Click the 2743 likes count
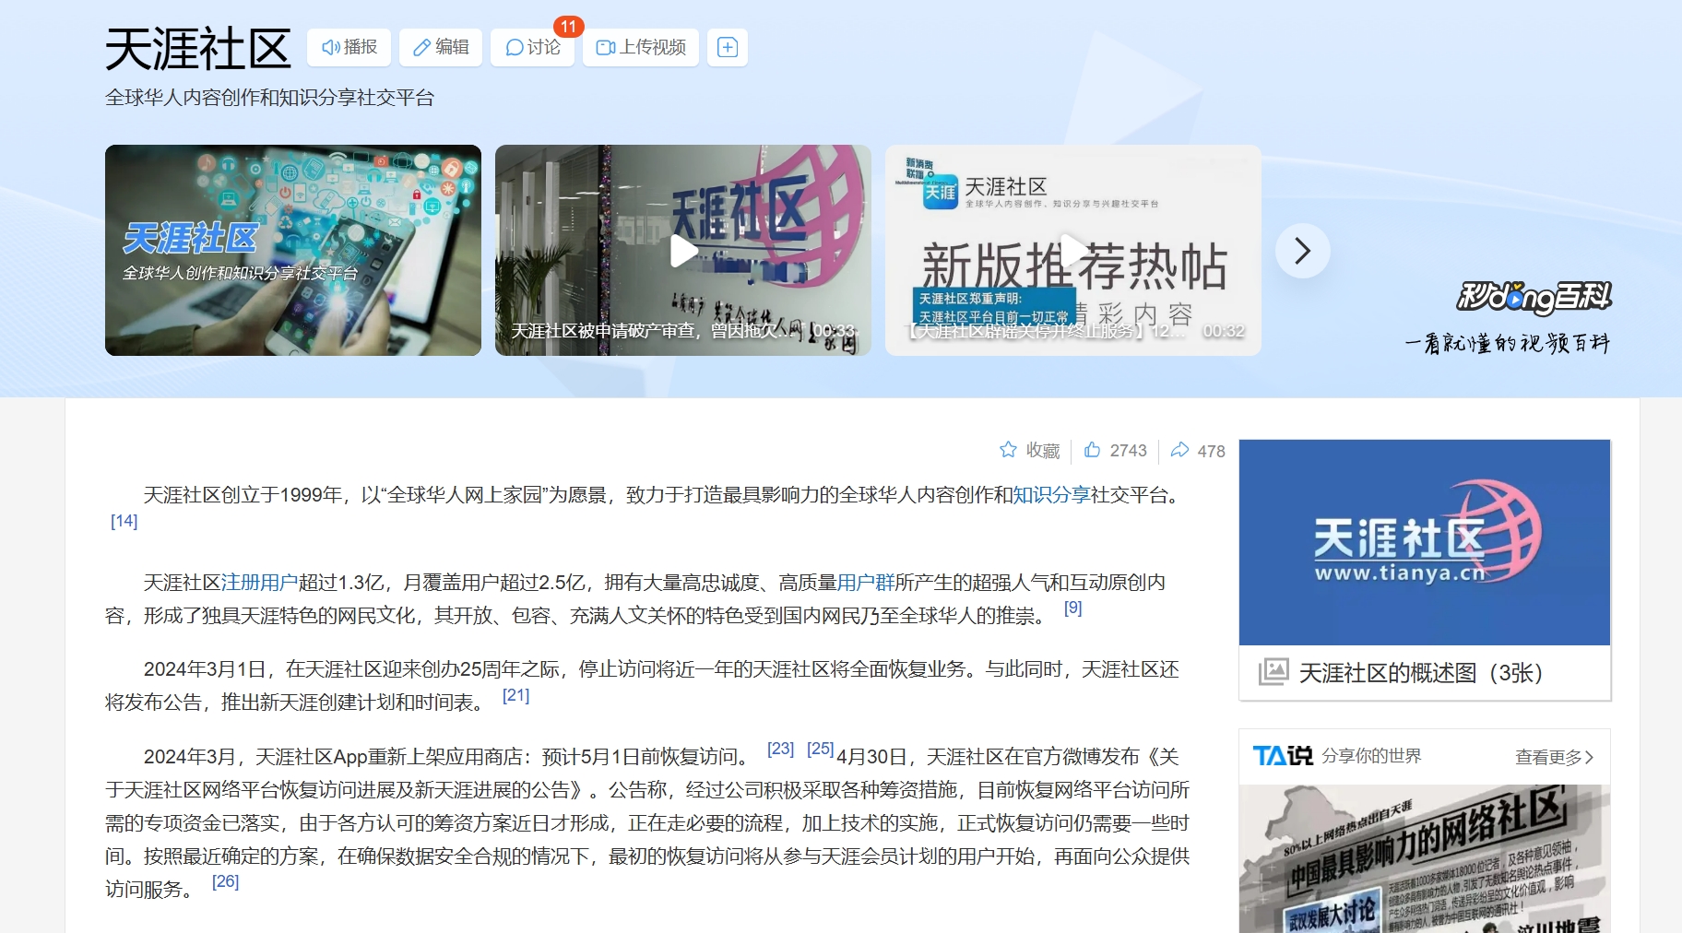Screen dimensions: 1682x933 [1129, 451]
